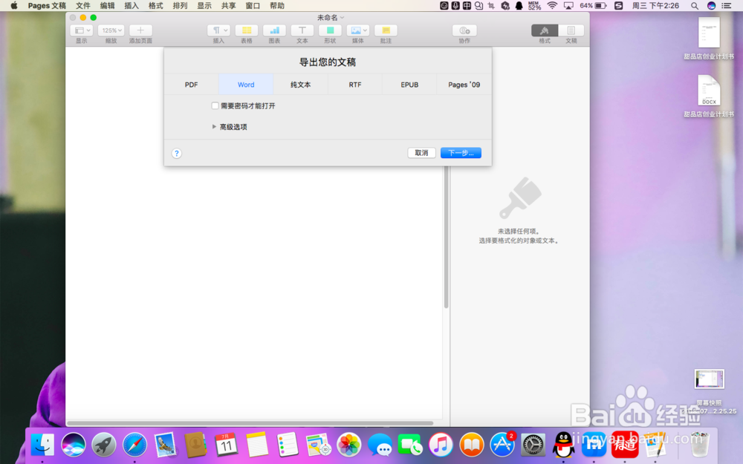Open the 格式 menu in menu bar
This screenshot has width=743, height=464.
tap(156, 6)
